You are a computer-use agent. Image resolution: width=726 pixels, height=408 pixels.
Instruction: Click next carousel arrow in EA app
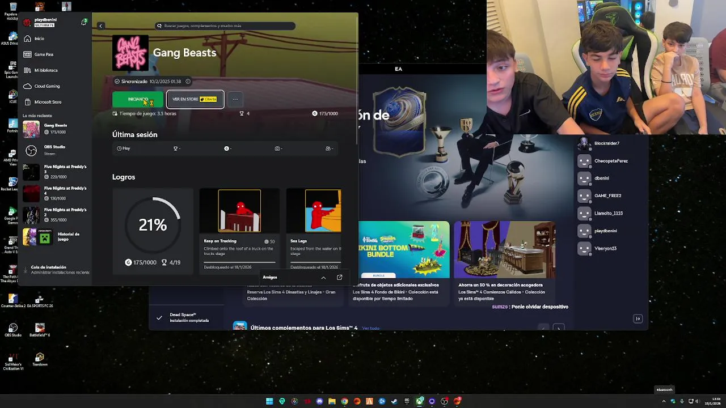click(x=559, y=328)
